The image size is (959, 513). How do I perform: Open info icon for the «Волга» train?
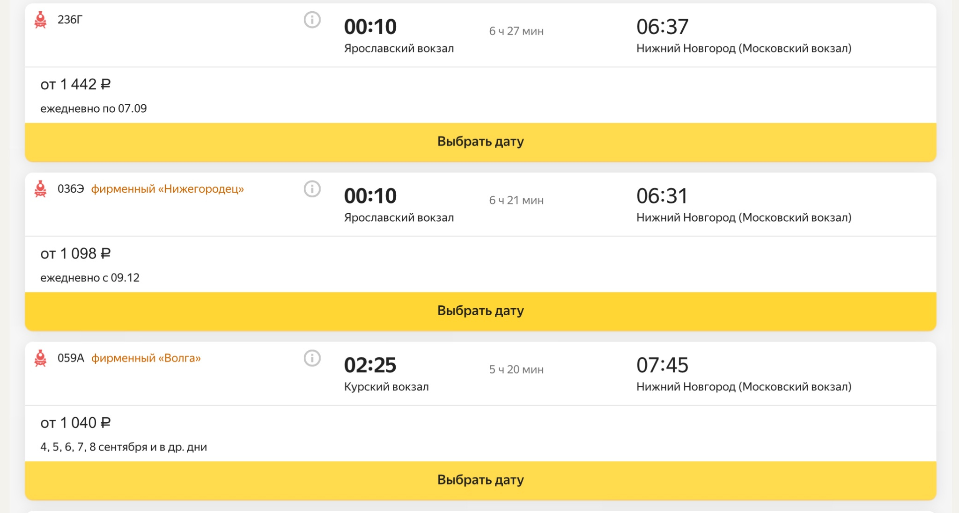[x=312, y=359]
